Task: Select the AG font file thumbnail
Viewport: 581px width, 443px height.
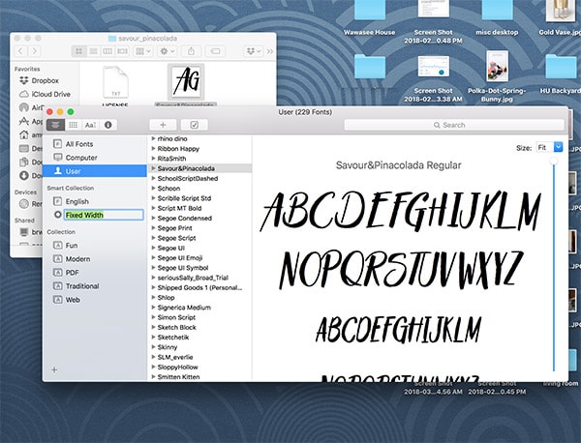Action: 186,81
